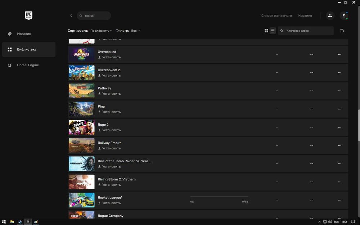Open the friends list icon
360x225 pixels.
click(330, 15)
